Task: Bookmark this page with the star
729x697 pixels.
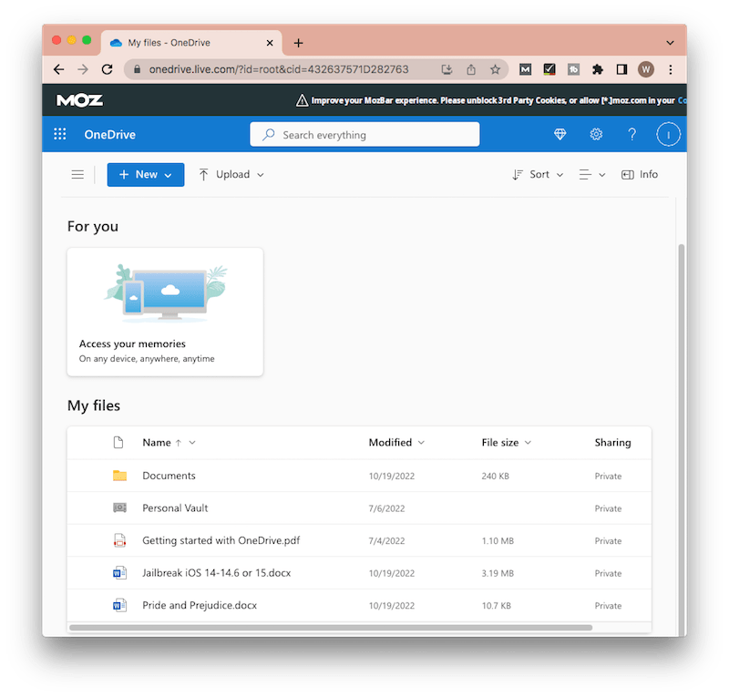Action: (x=495, y=69)
